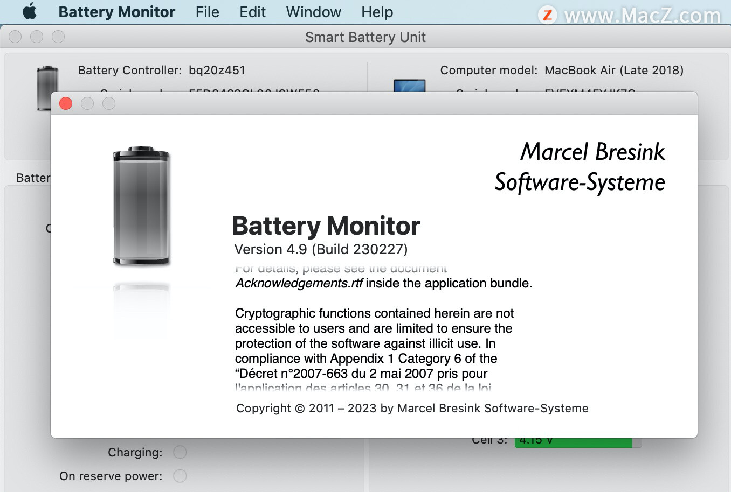Click the Smart Battery Unit window title
The width and height of the screenshot is (731, 492).
click(x=365, y=37)
